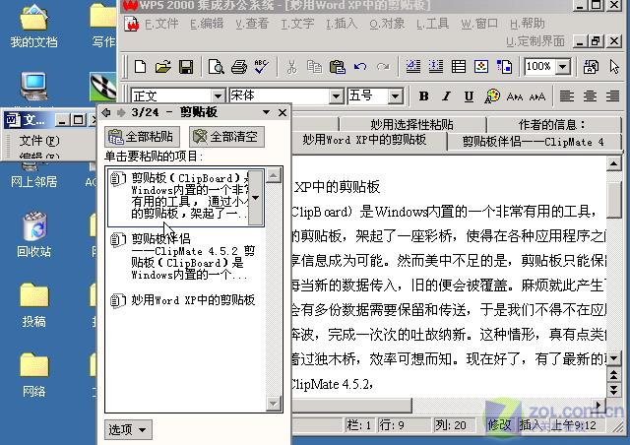Open the zoom 100% dropdown
630x445 pixels.
click(563, 66)
